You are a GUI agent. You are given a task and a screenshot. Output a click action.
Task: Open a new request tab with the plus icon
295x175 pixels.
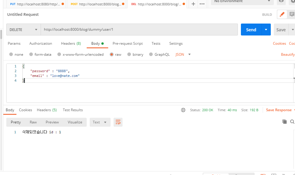[193, 4]
